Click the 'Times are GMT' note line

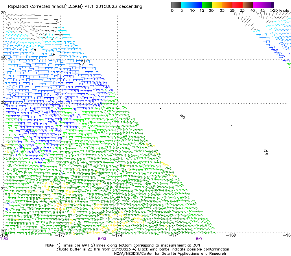point(123,245)
